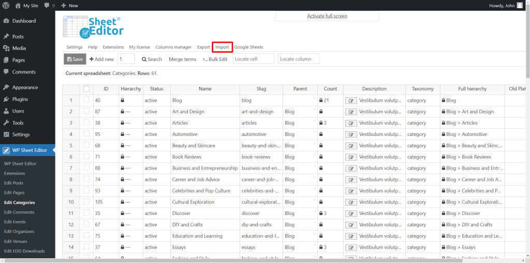This screenshot has height=263, width=530.
Task: Edit description for Book Reviews row
Action: [x=351, y=157]
